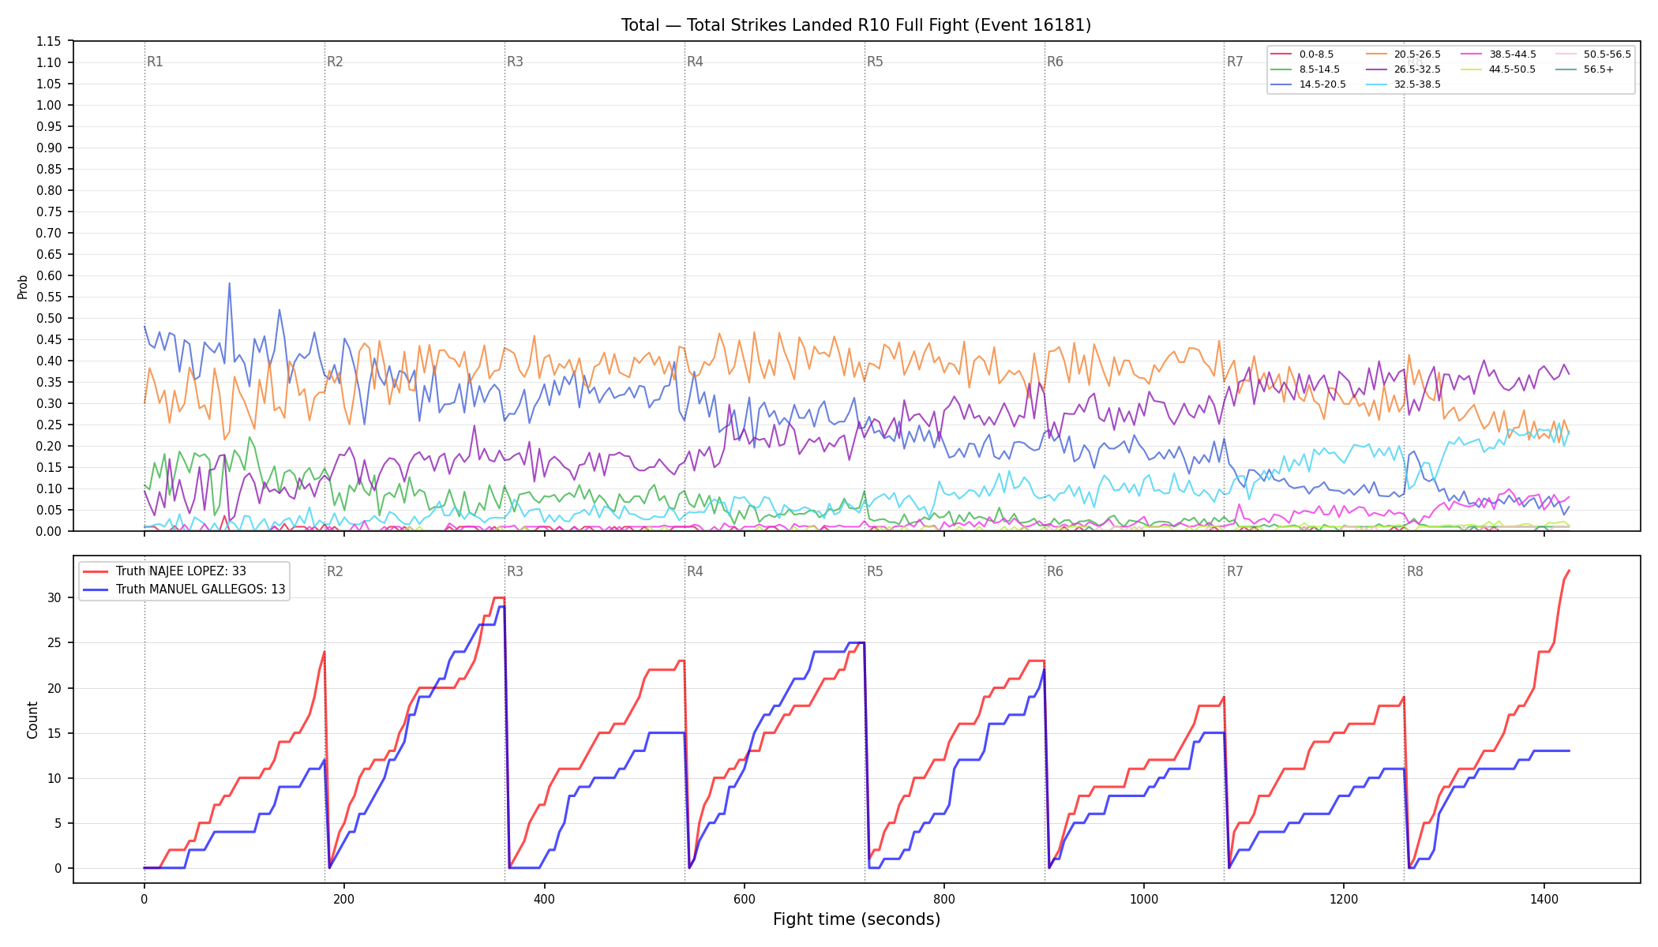
Task: Click the Prob y-axis label
Action: [x=23, y=286]
